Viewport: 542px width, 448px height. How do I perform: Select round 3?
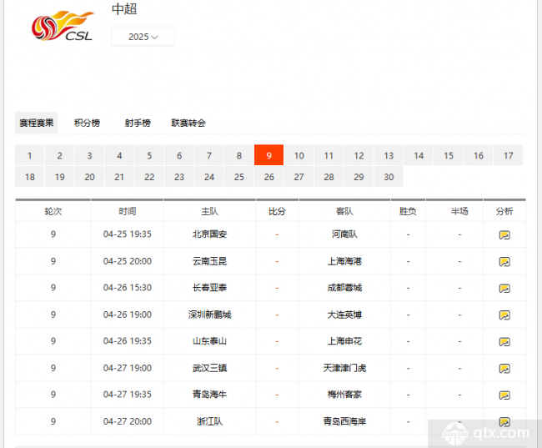tap(89, 155)
